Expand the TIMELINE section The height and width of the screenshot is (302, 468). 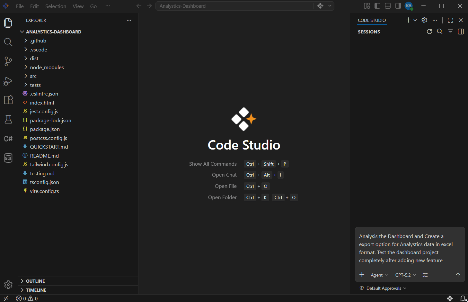pyautogui.click(x=78, y=290)
